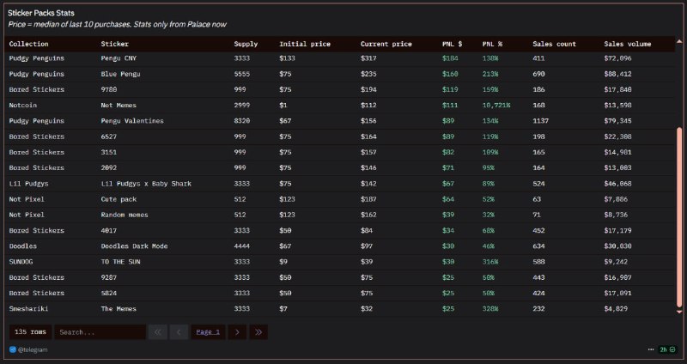Click the Sticker column header
This screenshot has width=687, height=364.
pyautogui.click(x=115, y=44)
